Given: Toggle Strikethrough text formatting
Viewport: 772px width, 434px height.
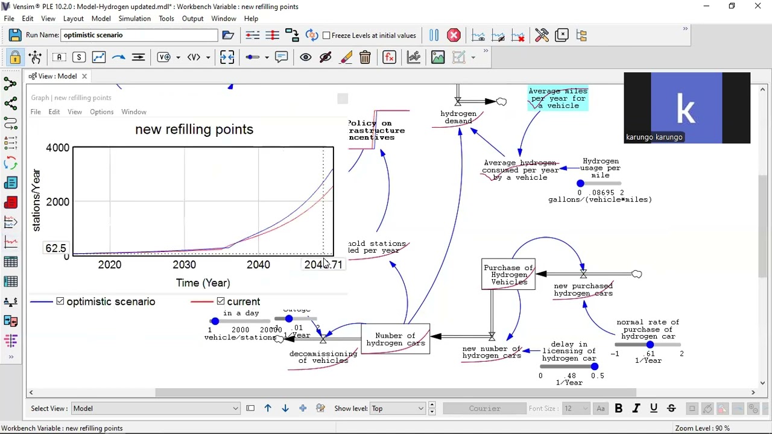Looking at the screenshot, I should 671,409.
